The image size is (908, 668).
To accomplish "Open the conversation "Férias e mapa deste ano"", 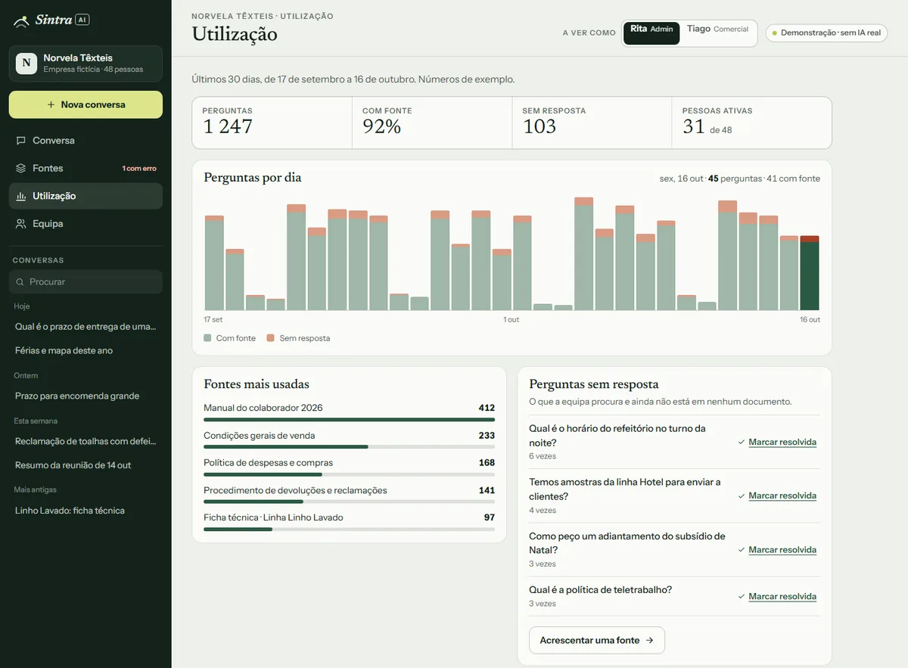I will pyautogui.click(x=86, y=350).
